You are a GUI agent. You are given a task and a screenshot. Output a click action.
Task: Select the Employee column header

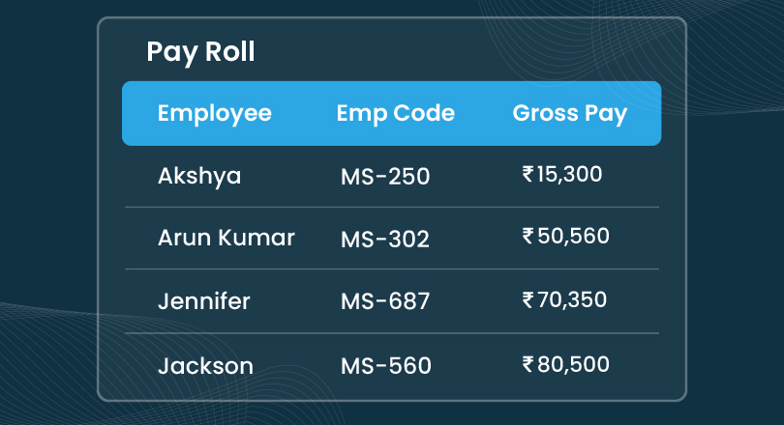coord(214,113)
